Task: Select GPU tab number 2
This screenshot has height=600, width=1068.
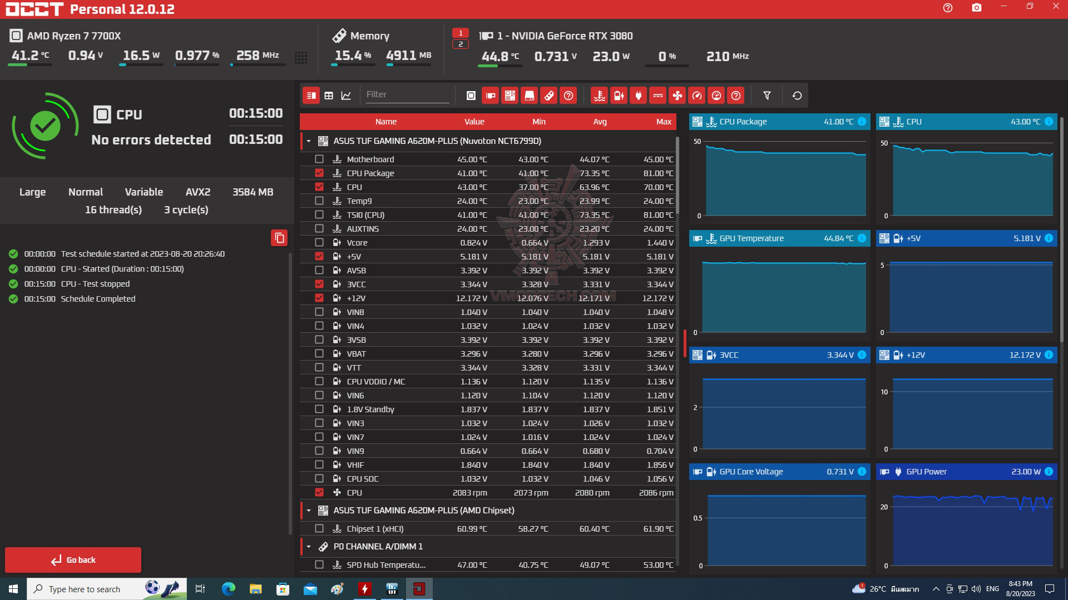Action: click(x=460, y=44)
